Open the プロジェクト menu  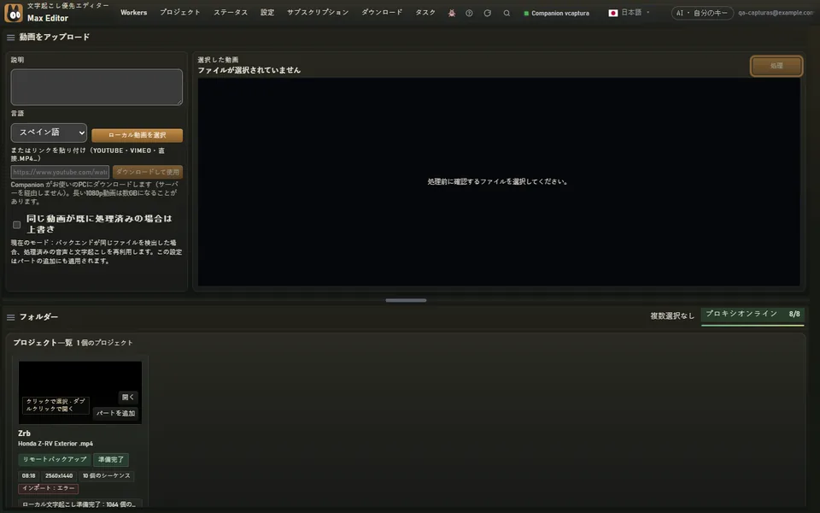coord(180,13)
